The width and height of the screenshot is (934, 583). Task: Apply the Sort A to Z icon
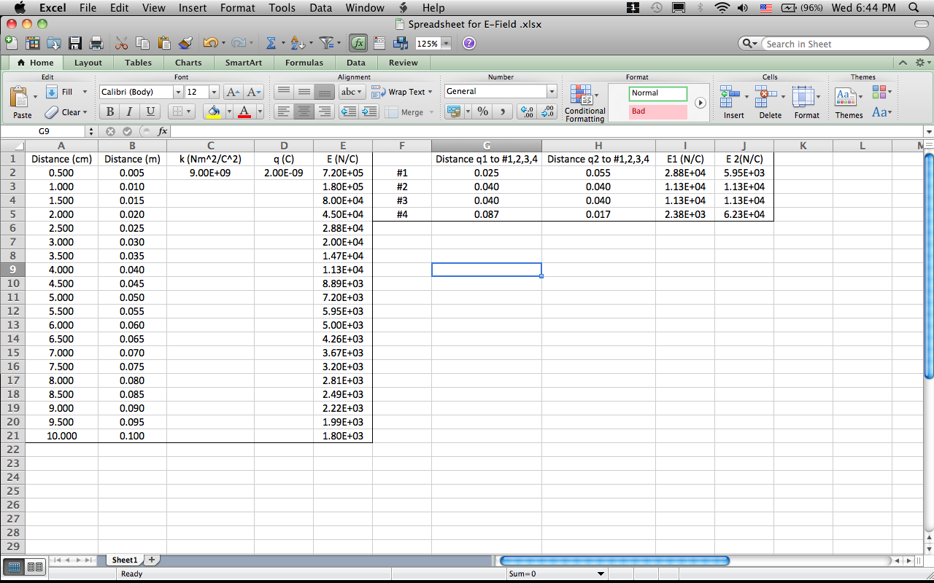click(298, 42)
